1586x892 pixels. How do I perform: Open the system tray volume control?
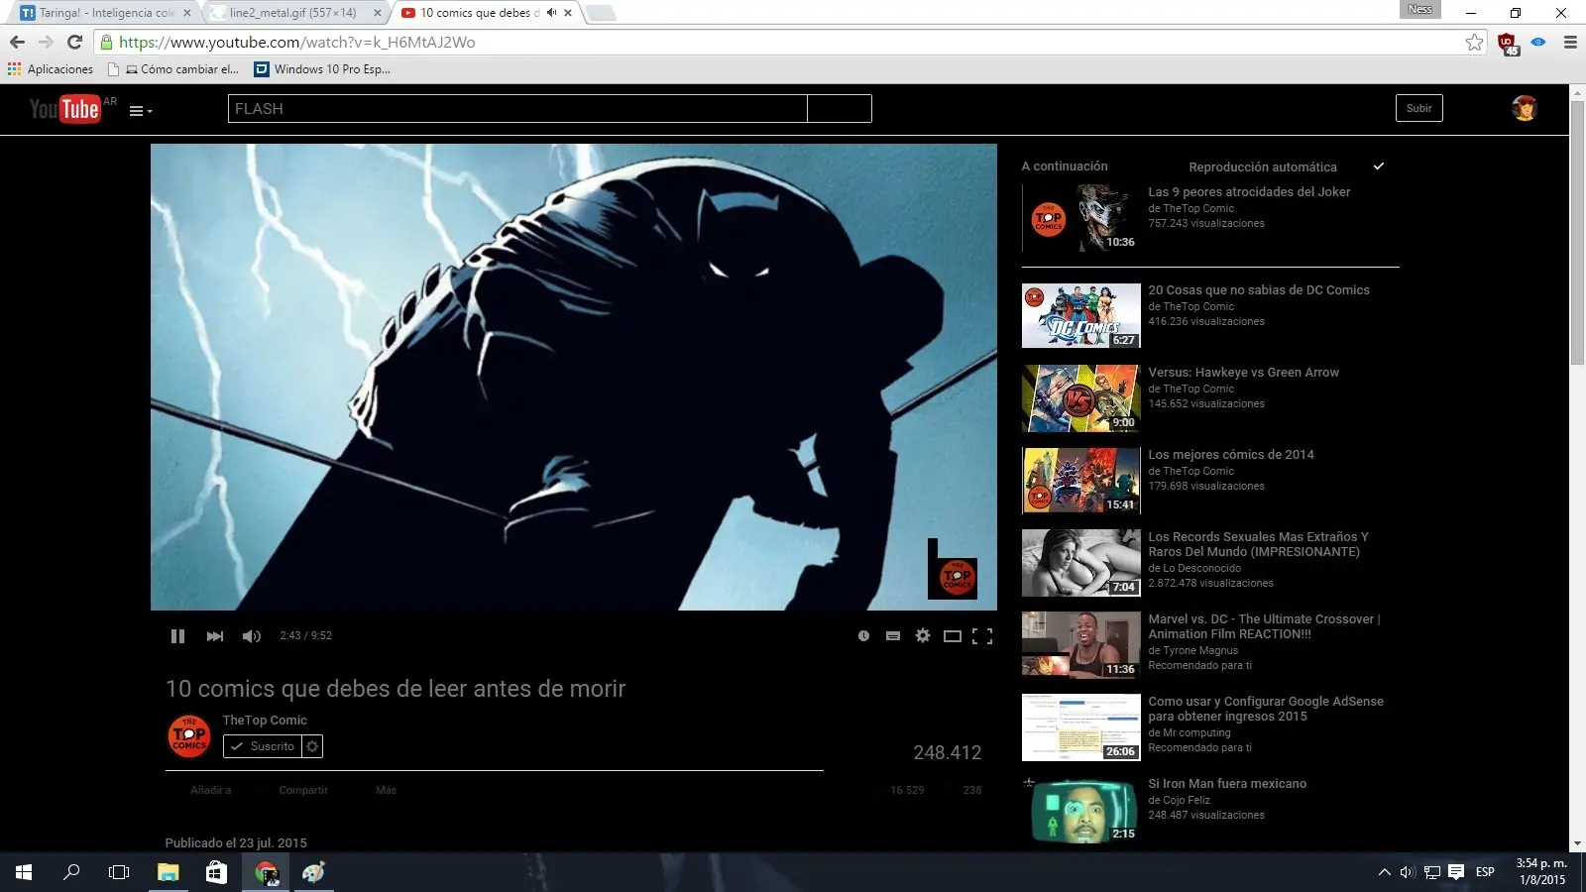1408,872
